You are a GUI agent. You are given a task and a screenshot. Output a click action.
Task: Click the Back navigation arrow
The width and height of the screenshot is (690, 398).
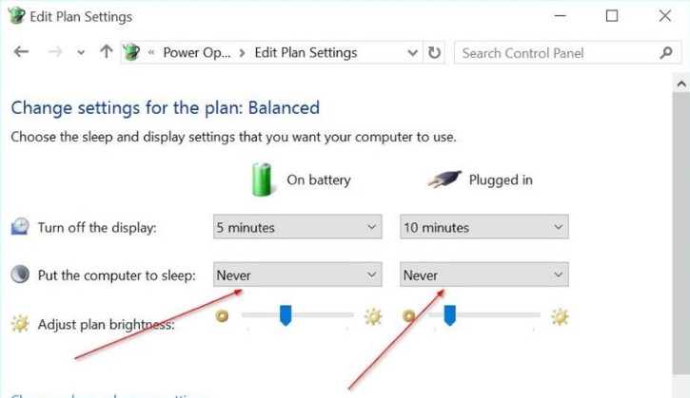pos(21,53)
